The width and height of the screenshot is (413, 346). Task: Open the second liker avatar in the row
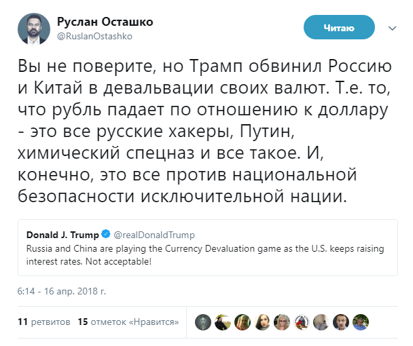pyautogui.click(x=222, y=322)
